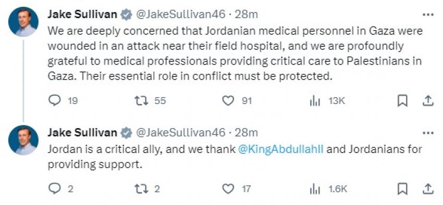
Task: Share the first tweet about the field hospital
Action: 428,100
